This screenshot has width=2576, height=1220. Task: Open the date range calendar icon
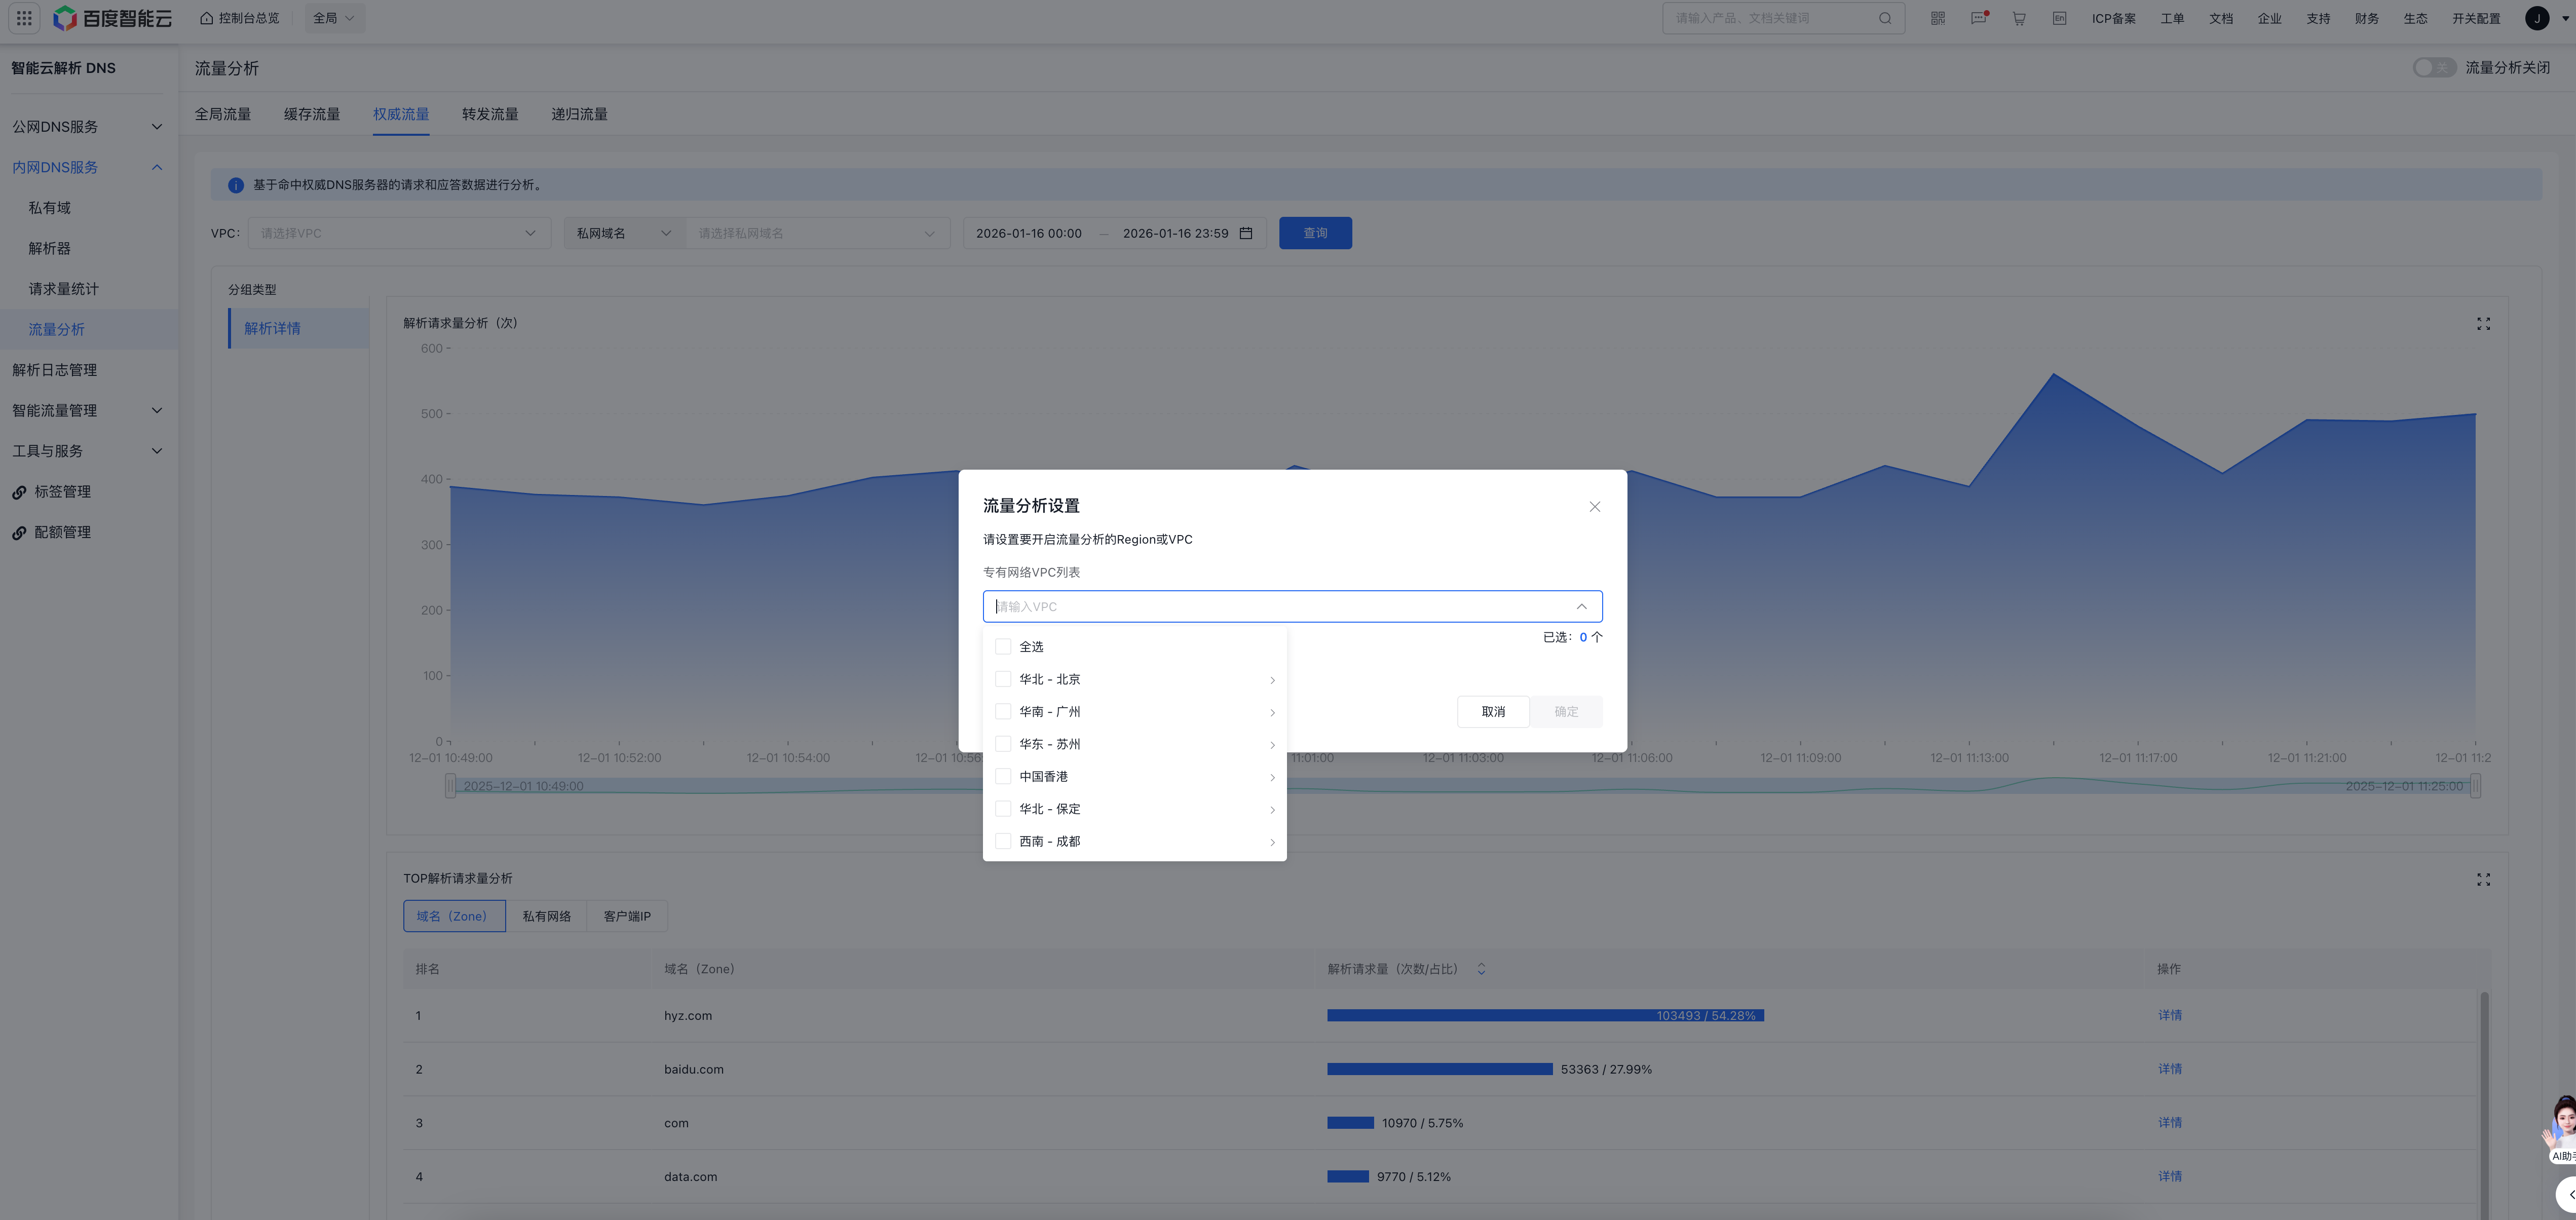pos(1246,233)
